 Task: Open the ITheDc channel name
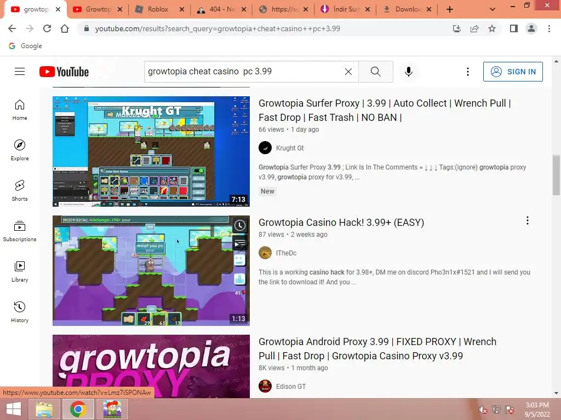click(286, 253)
